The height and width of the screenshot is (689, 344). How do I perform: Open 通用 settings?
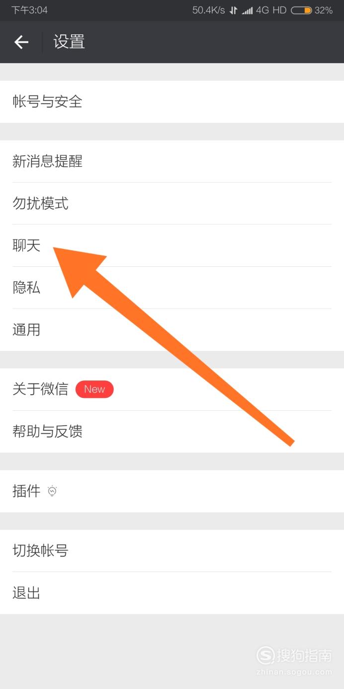click(x=172, y=330)
